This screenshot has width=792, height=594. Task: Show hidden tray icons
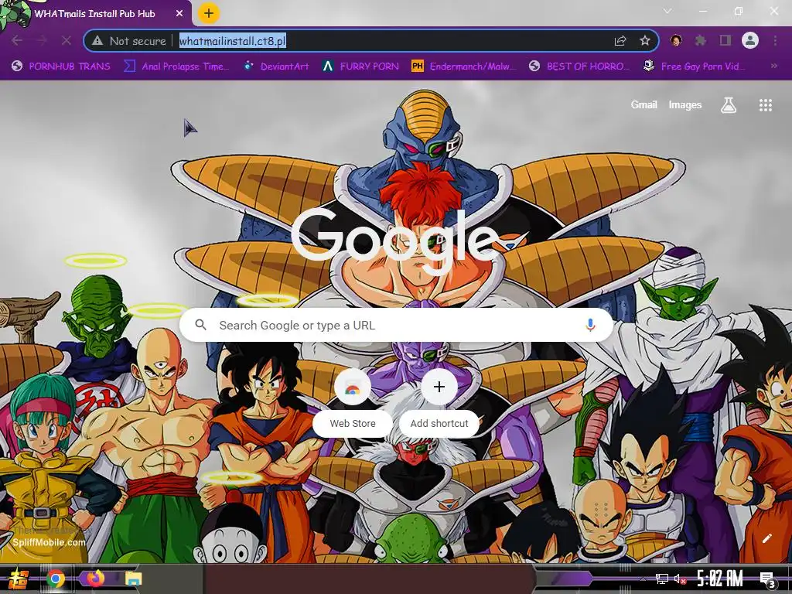[643, 579]
